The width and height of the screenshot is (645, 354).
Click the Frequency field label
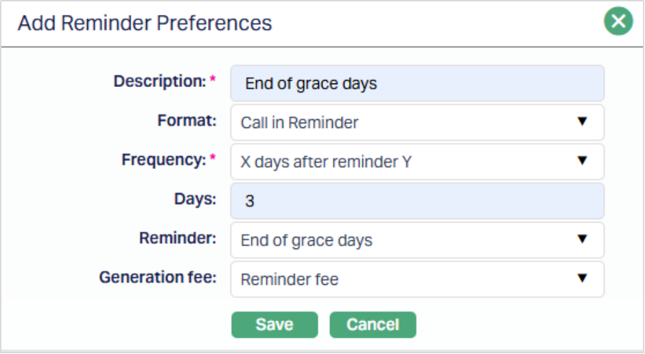[164, 160]
